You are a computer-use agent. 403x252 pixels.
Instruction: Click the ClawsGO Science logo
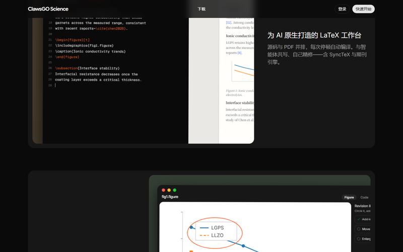click(x=48, y=9)
